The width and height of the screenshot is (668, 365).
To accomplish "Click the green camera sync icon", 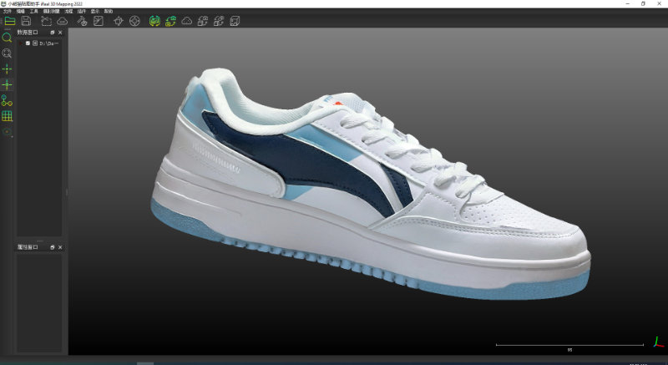I will click(x=170, y=21).
